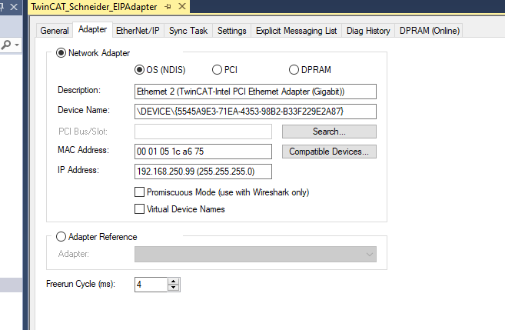Open the EtherNet/IP tab
This screenshot has height=330, width=505.
pyautogui.click(x=138, y=31)
